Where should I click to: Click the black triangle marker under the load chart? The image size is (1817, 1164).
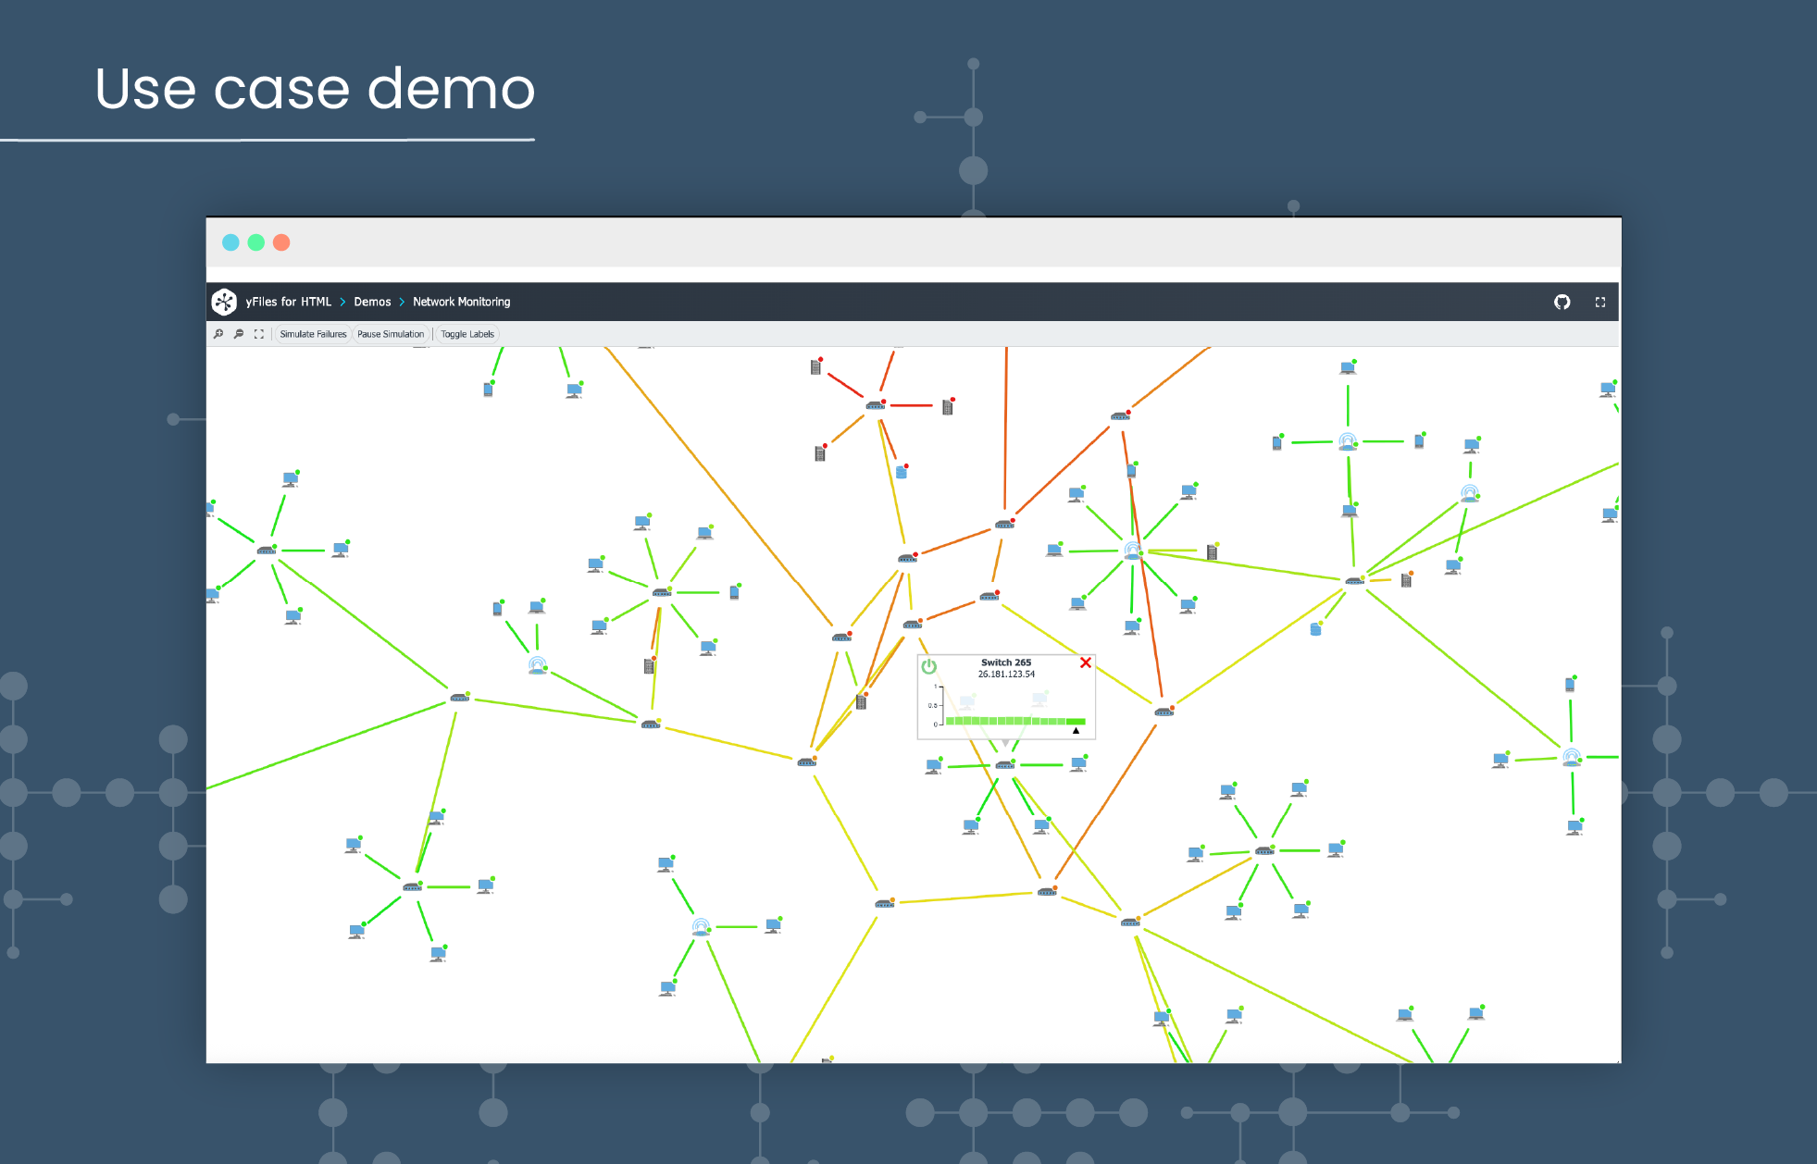point(1075,731)
